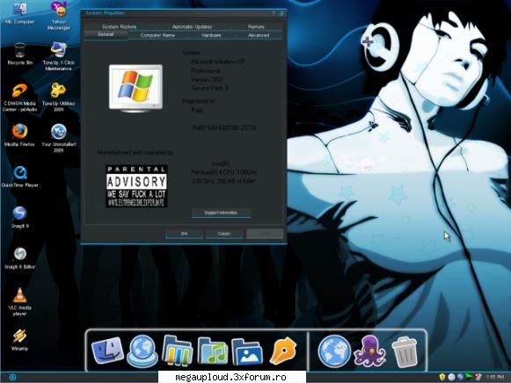Launch the purple octopus dock icon
This screenshot has width=511, height=383.
point(369,351)
